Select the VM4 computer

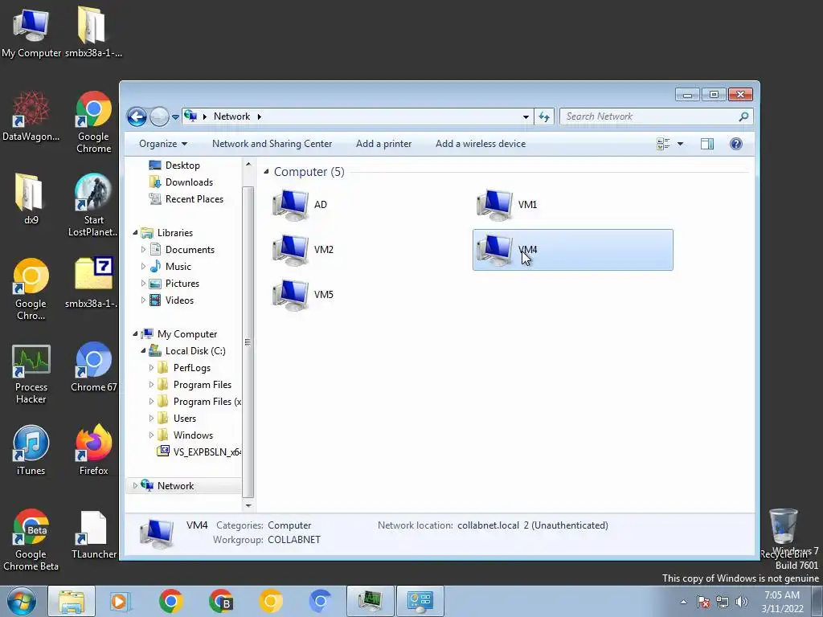coord(572,250)
